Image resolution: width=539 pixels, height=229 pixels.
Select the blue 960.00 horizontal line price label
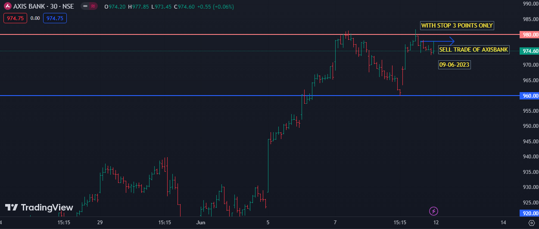[529, 96]
